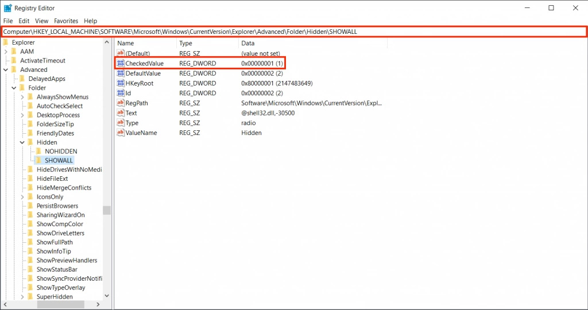Select the Text string value icon
Image resolution: width=588 pixels, height=310 pixels.
121,113
